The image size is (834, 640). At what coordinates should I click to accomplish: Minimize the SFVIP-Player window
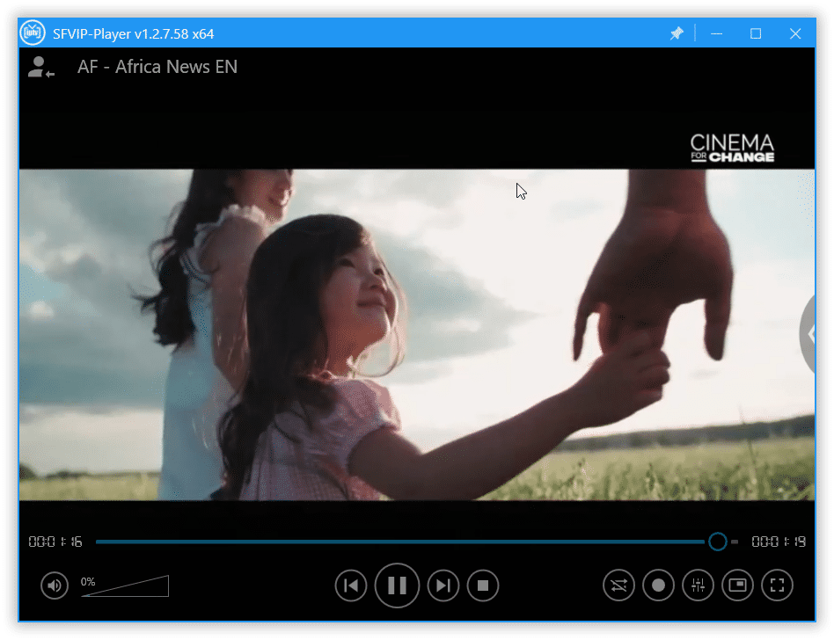coord(716,33)
